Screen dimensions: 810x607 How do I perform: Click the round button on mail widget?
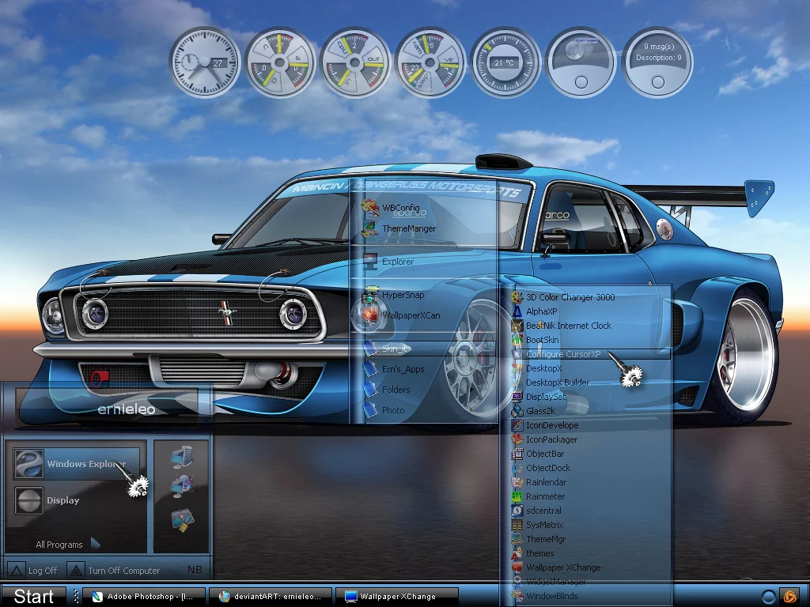[657, 81]
